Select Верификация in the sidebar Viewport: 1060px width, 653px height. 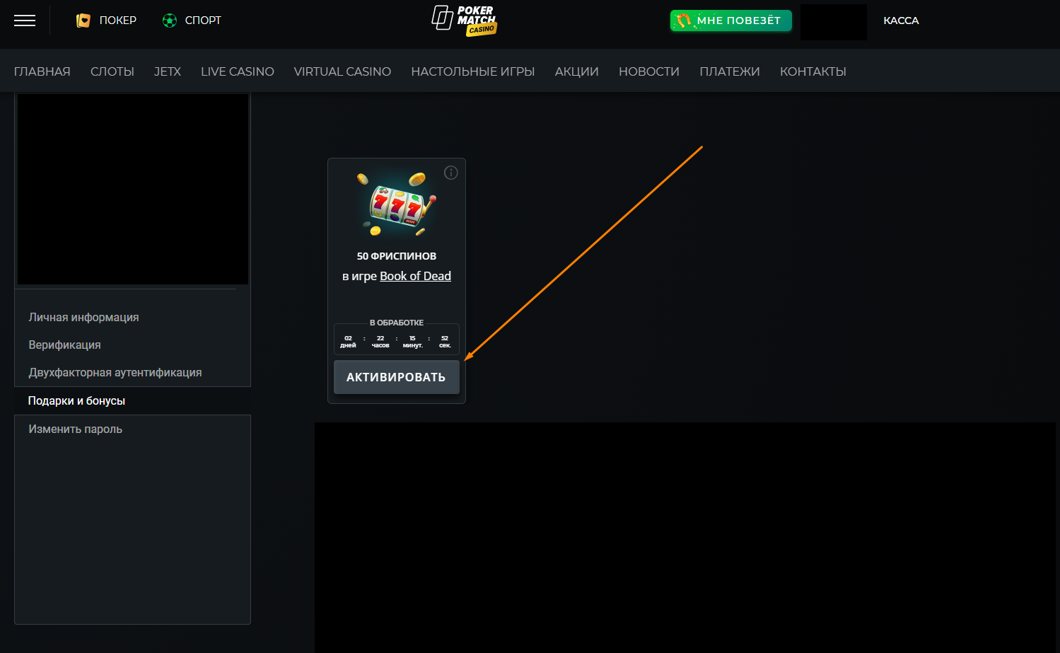(64, 345)
